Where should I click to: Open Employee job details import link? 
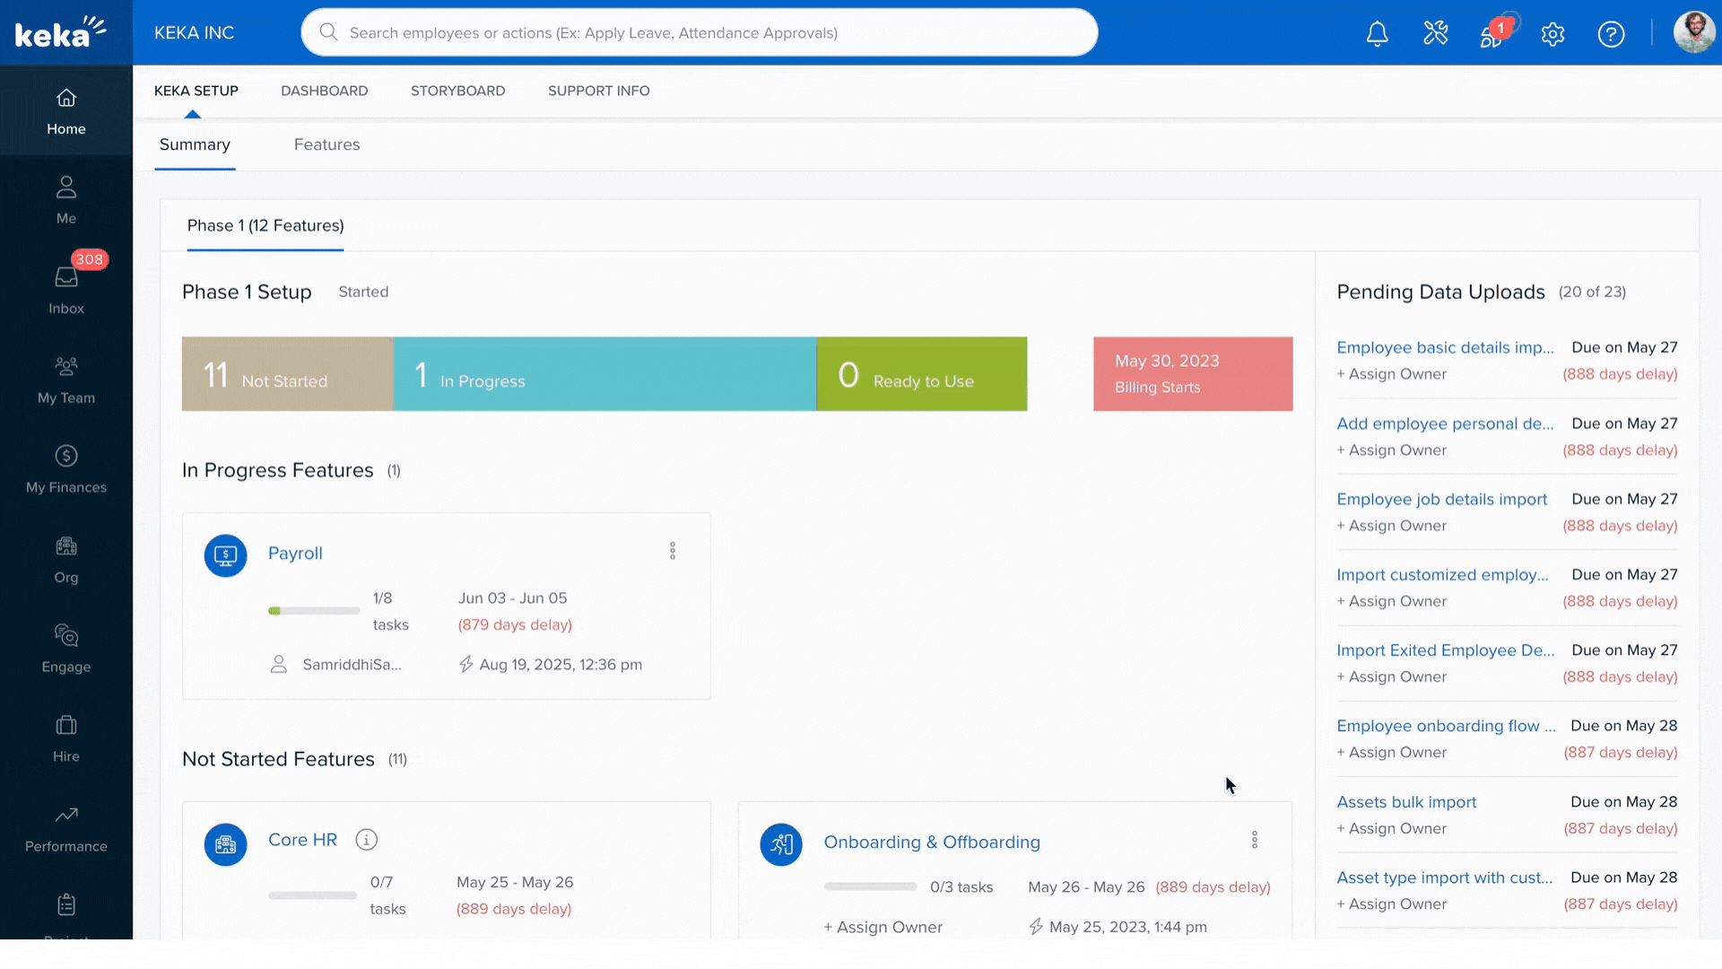click(1441, 499)
